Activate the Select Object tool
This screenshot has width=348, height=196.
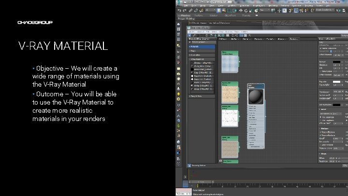pos(219,11)
